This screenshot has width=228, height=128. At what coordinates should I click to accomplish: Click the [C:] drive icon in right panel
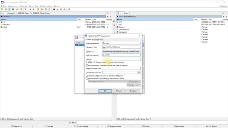[118, 22]
